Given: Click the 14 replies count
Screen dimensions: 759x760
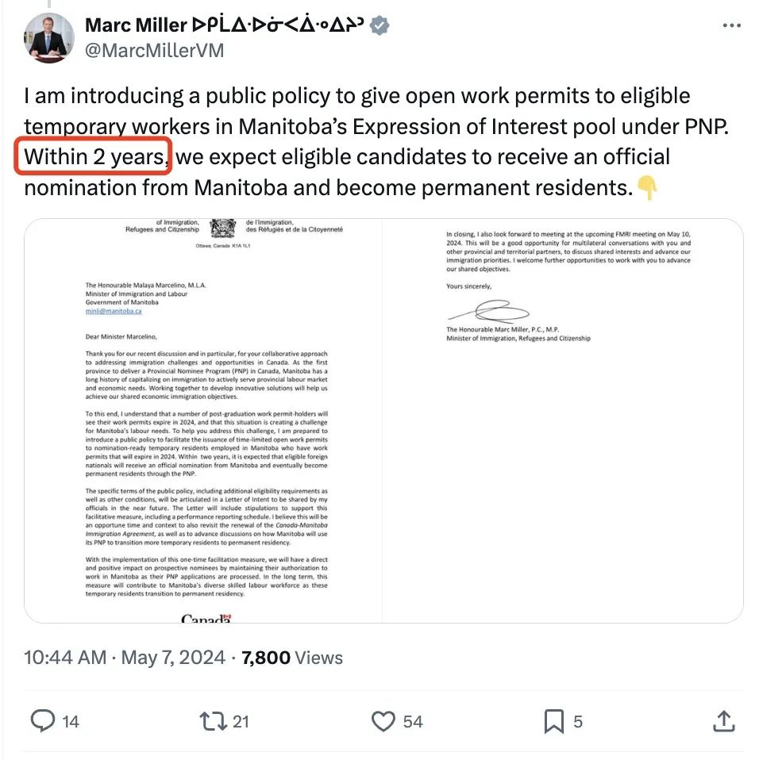Looking at the screenshot, I should (x=71, y=722).
